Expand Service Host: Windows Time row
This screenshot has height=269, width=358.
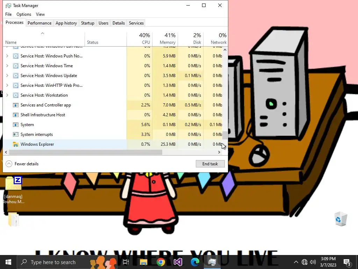tap(7, 65)
